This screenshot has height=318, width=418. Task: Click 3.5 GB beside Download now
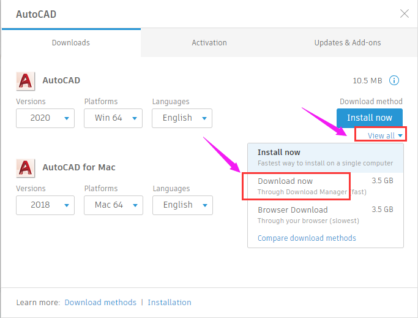click(x=383, y=181)
